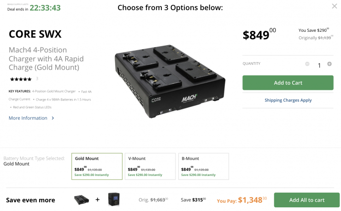Select the B-Mount option
The height and width of the screenshot is (211, 341).
(x=204, y=166)
